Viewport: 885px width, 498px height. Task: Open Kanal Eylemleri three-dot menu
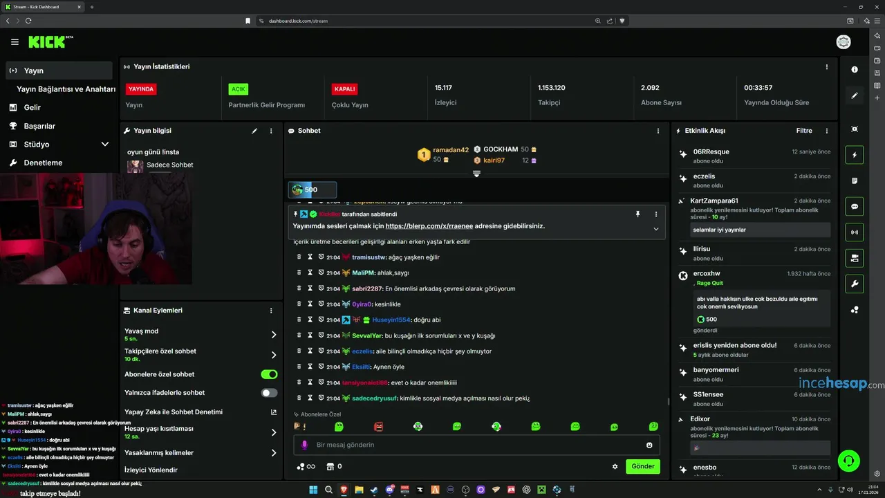coord(271,311)
